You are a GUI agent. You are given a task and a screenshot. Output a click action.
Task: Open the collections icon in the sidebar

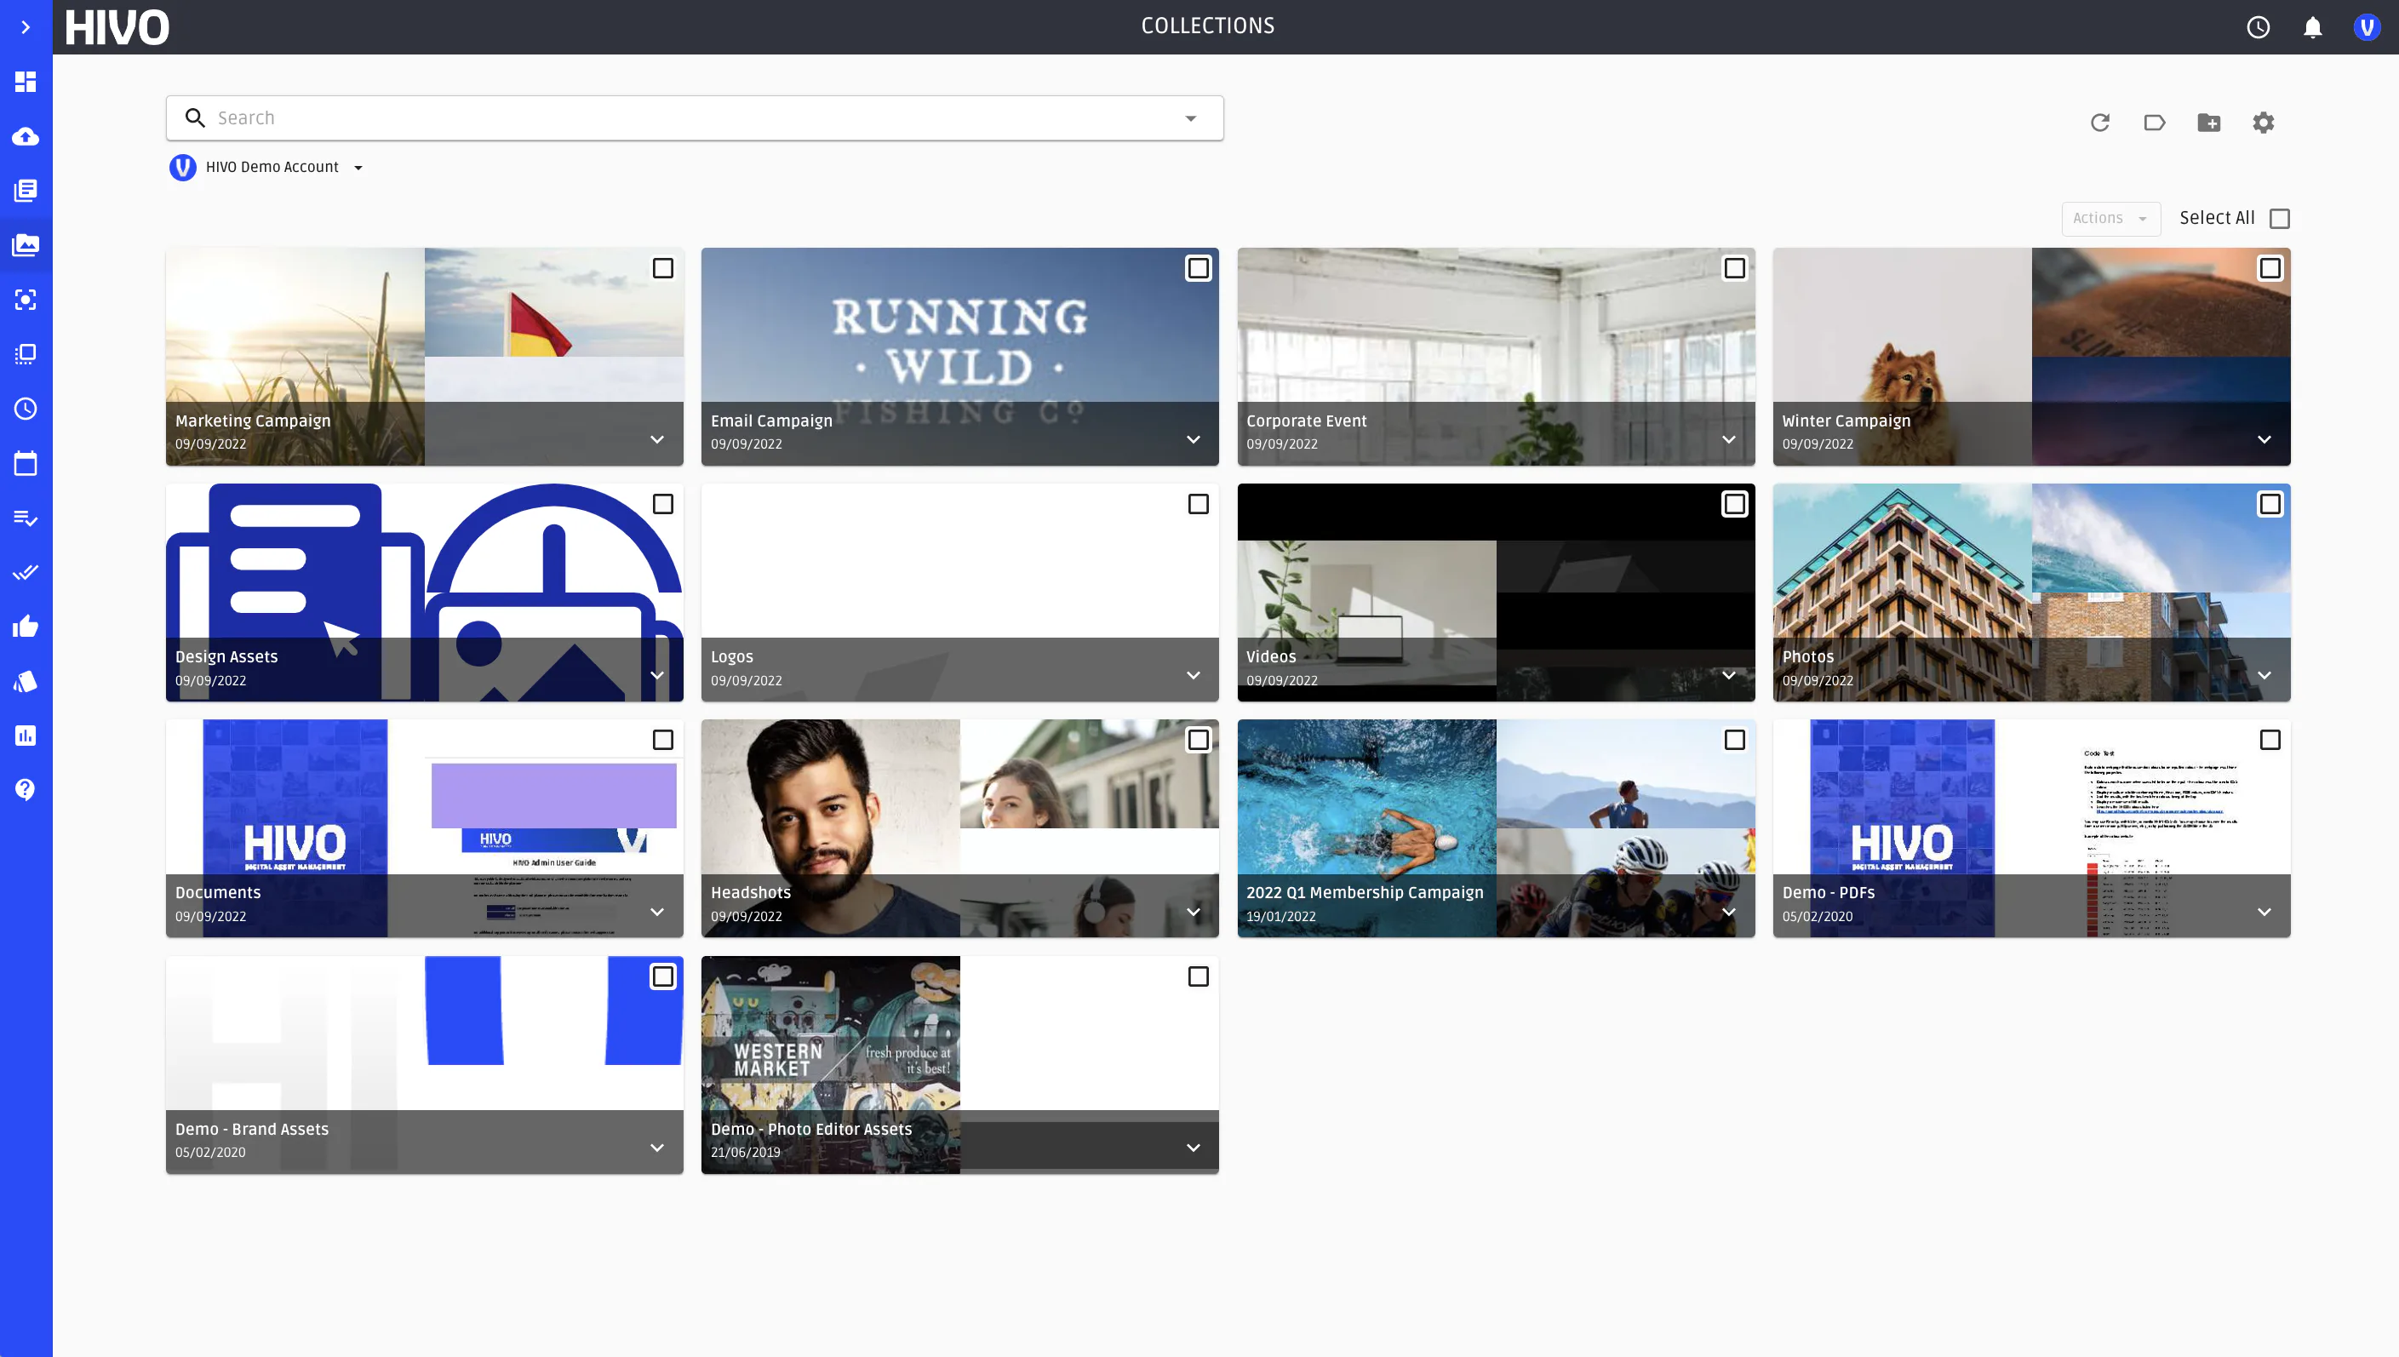coord(26,245)
